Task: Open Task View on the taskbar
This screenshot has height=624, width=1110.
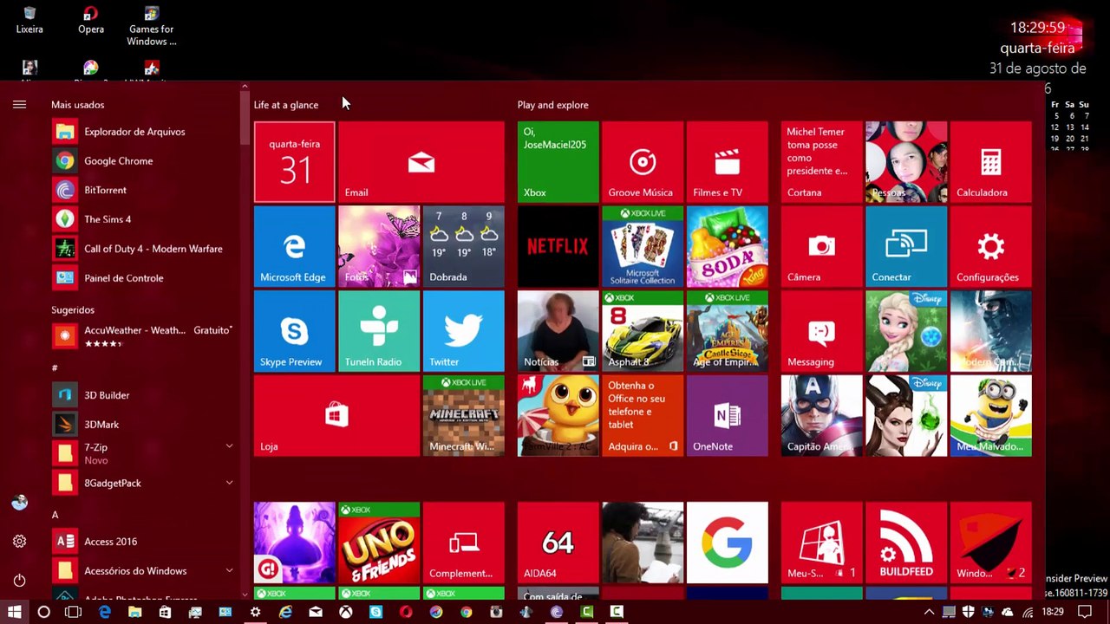Action: pos(73,612)
